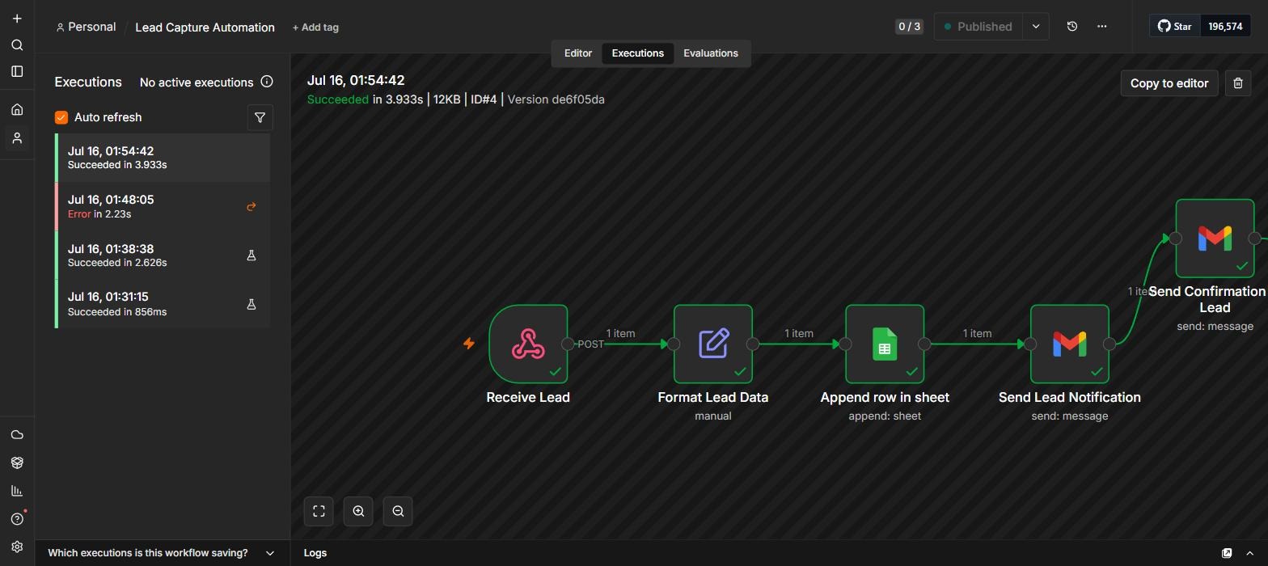Expand the Logs panel chevron
The width and height of the screenshot is (1268, 566).
[x=1249, y=553]
